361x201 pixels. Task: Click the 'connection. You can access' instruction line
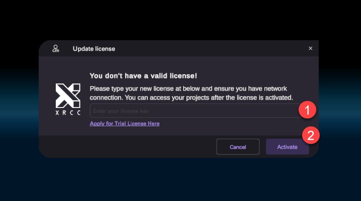[x=191, y=97]
